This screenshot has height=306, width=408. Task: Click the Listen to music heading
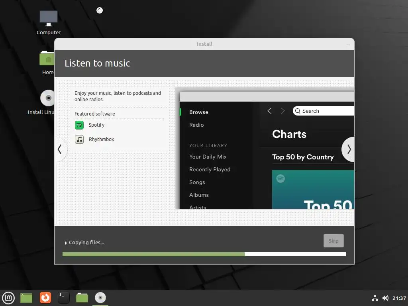(97, 63)
